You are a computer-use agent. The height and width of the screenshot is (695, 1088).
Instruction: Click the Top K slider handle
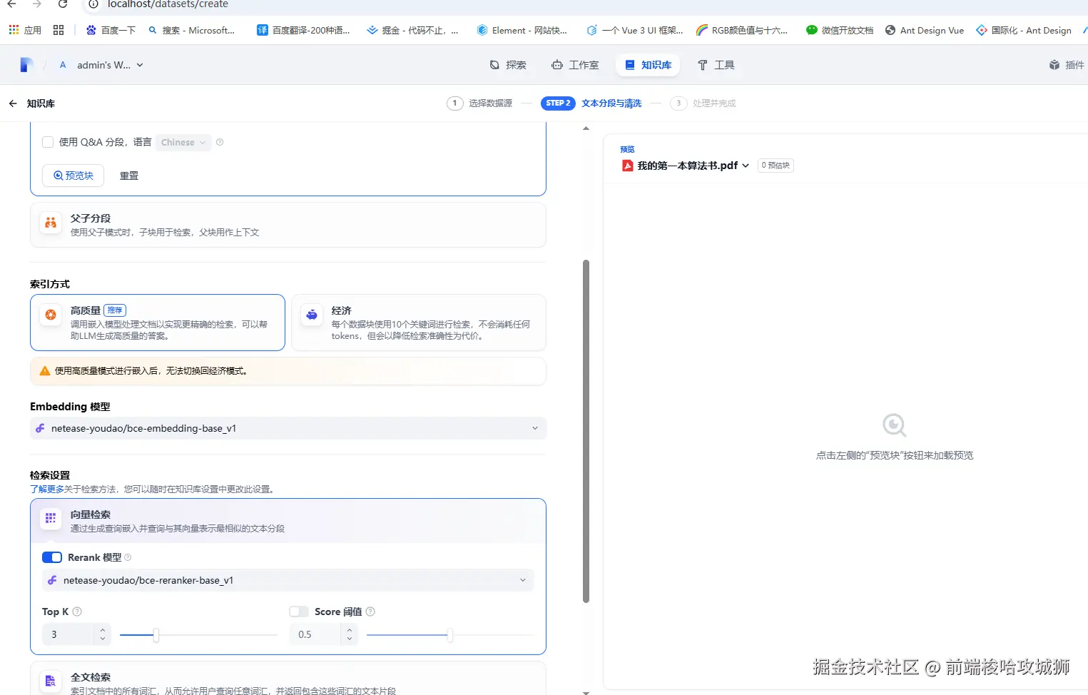point(156,635)
